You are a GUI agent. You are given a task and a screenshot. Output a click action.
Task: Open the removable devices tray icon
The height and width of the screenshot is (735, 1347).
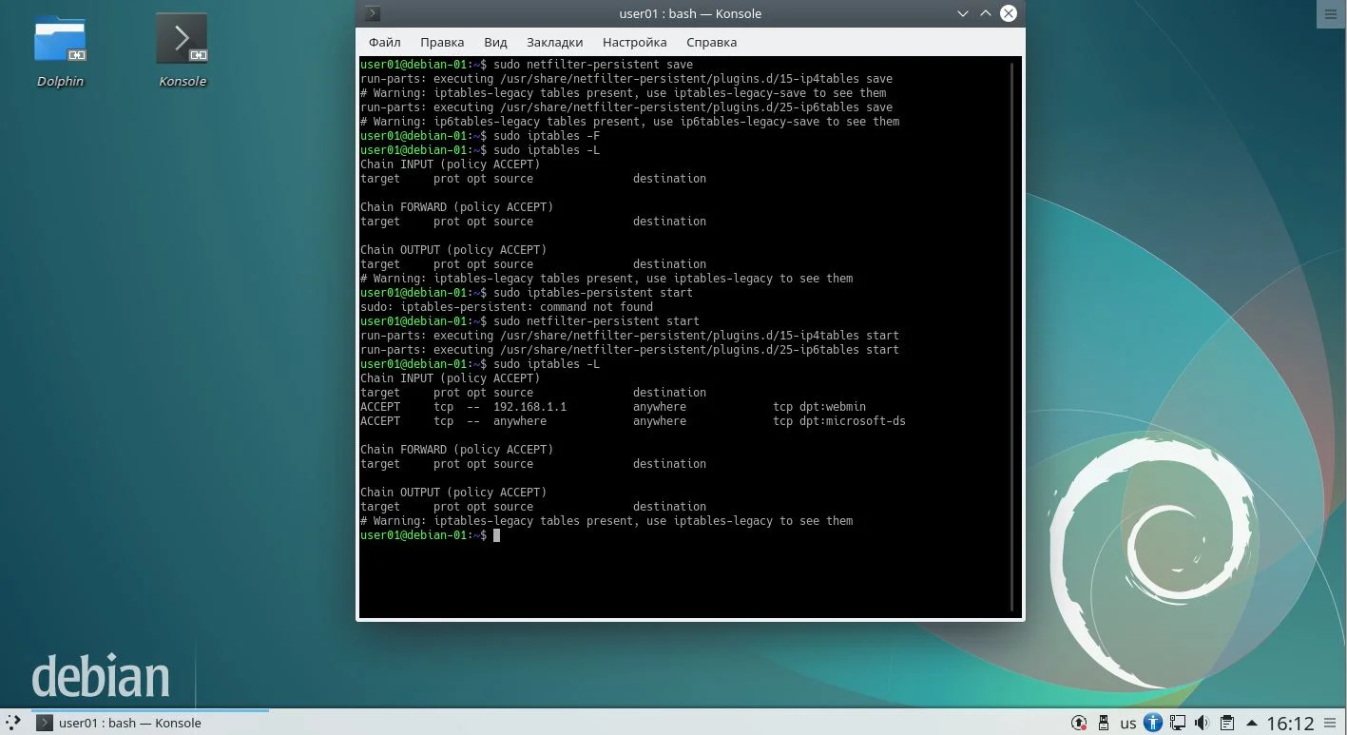point(1103,724)
